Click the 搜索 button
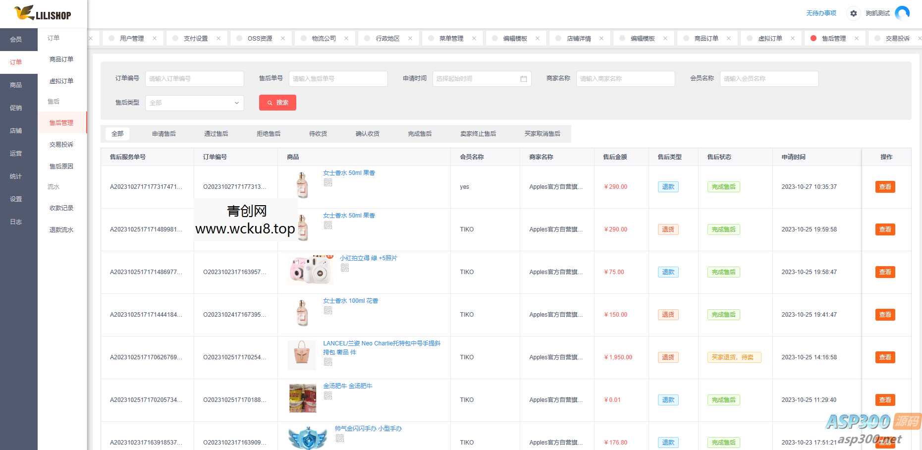922x450 pixels. 277,103
